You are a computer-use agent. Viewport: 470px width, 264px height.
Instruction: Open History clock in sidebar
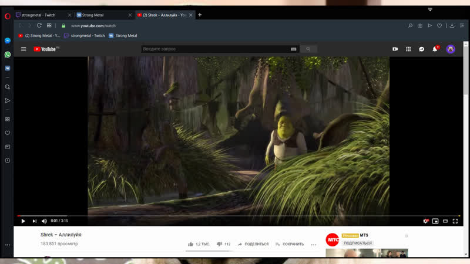click(x=8, y=160)
